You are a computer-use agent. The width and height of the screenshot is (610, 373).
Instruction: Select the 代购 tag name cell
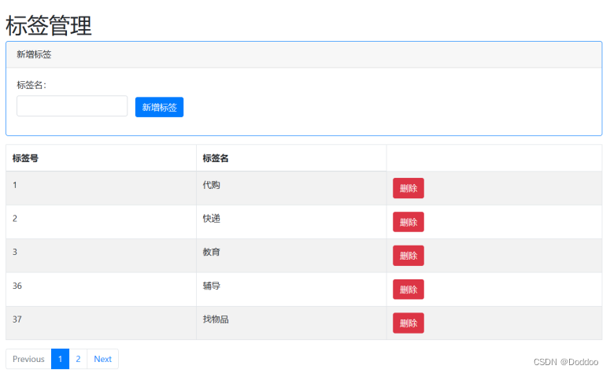tap(291, 188)
